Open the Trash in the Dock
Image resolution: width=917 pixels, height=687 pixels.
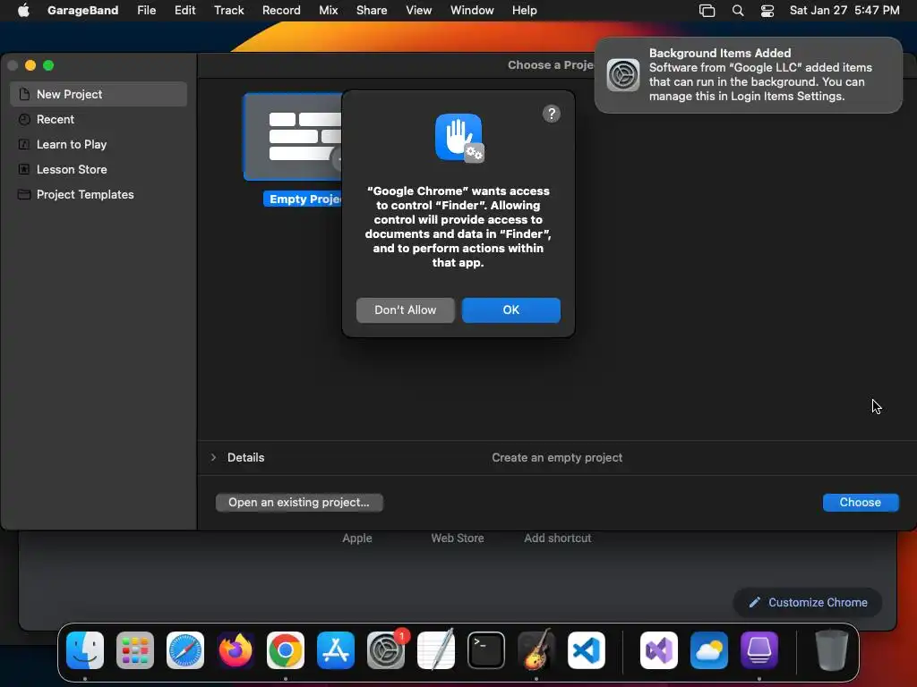click(x=831, y=650)
